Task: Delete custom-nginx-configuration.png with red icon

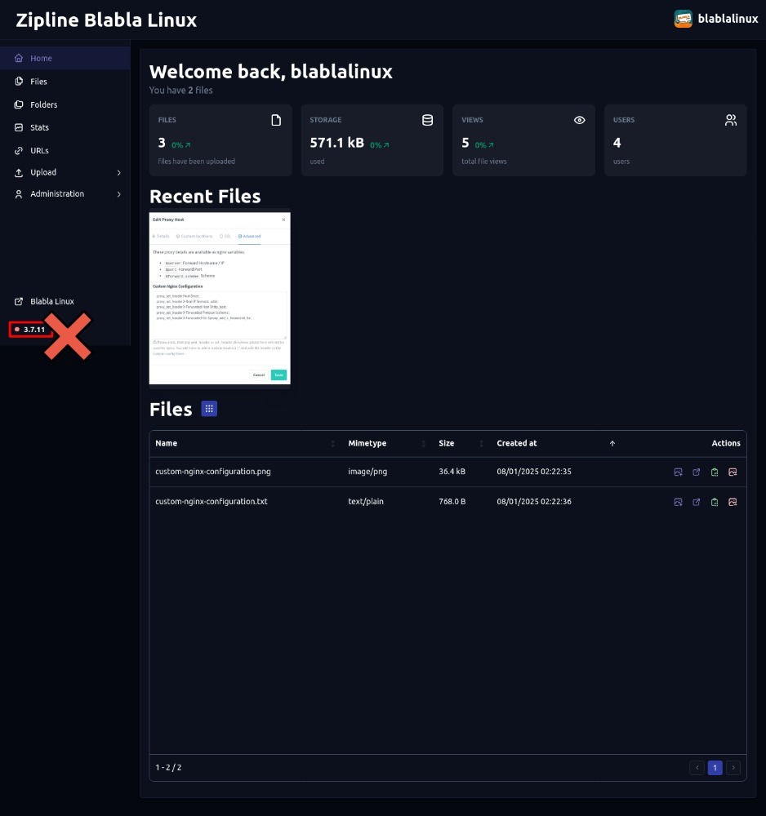Action: pyautogui.click(x=733, y=472)
